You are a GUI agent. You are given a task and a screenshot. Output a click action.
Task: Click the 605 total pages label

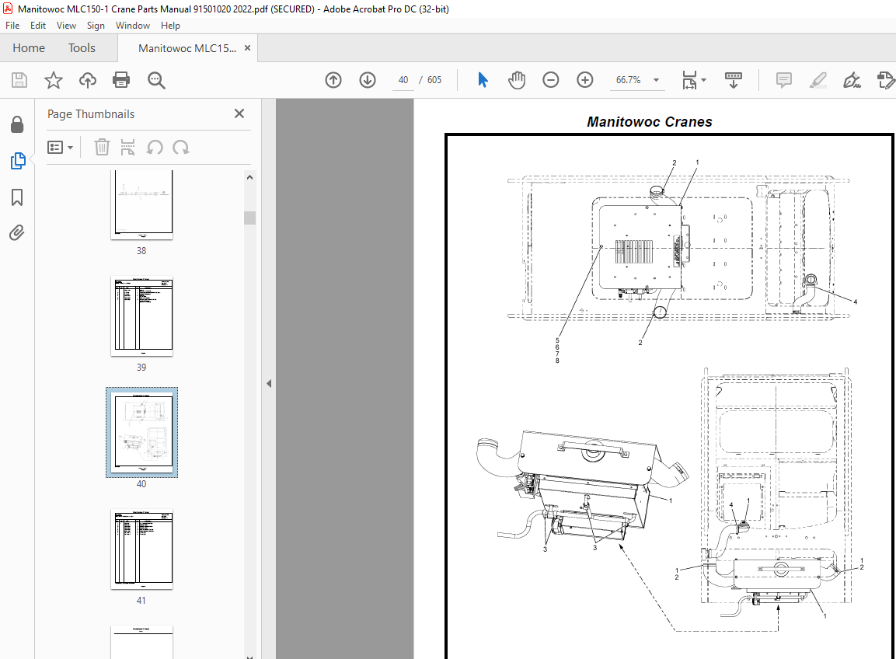click(x=434, y=80)
